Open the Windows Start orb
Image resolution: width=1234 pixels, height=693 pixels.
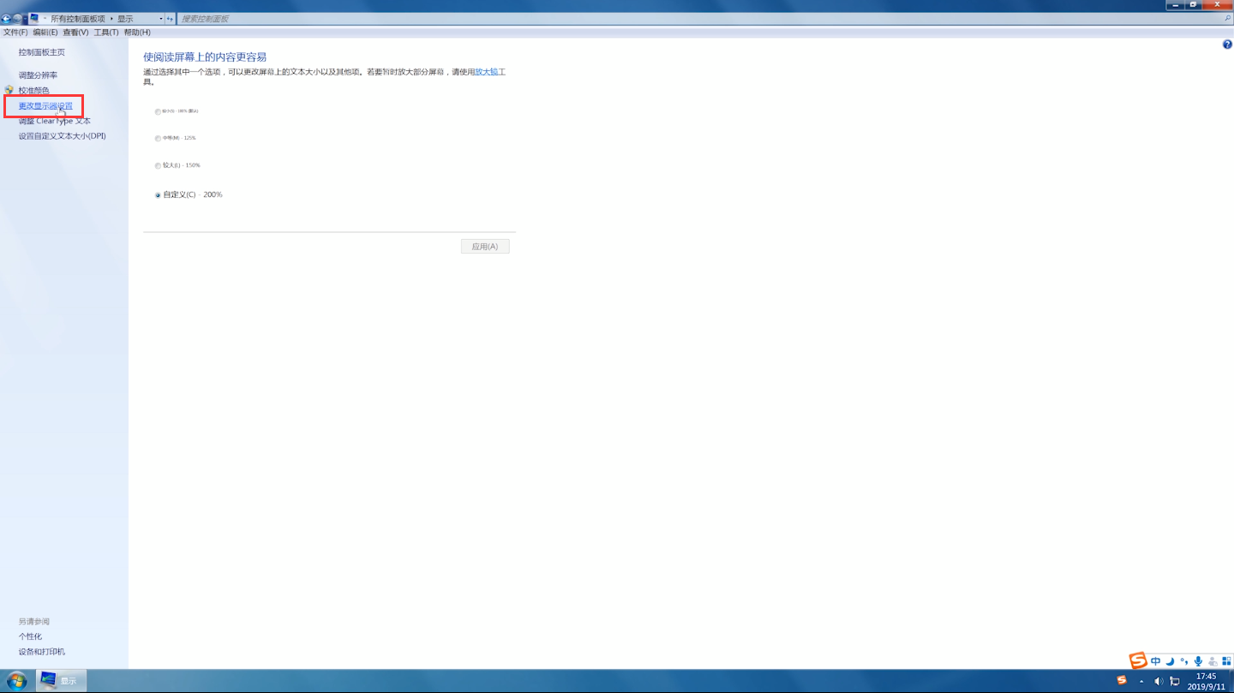point(17,681)
